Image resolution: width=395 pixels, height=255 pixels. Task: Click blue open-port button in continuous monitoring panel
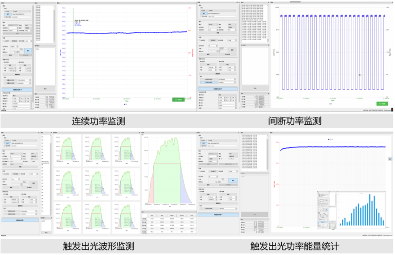[x=8, y=14]
